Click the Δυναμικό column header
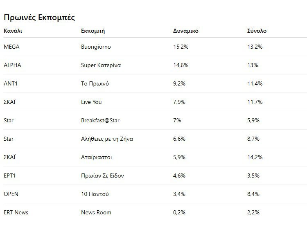The height and width of the screenshot is (225, 307). [x=186, y=31]
